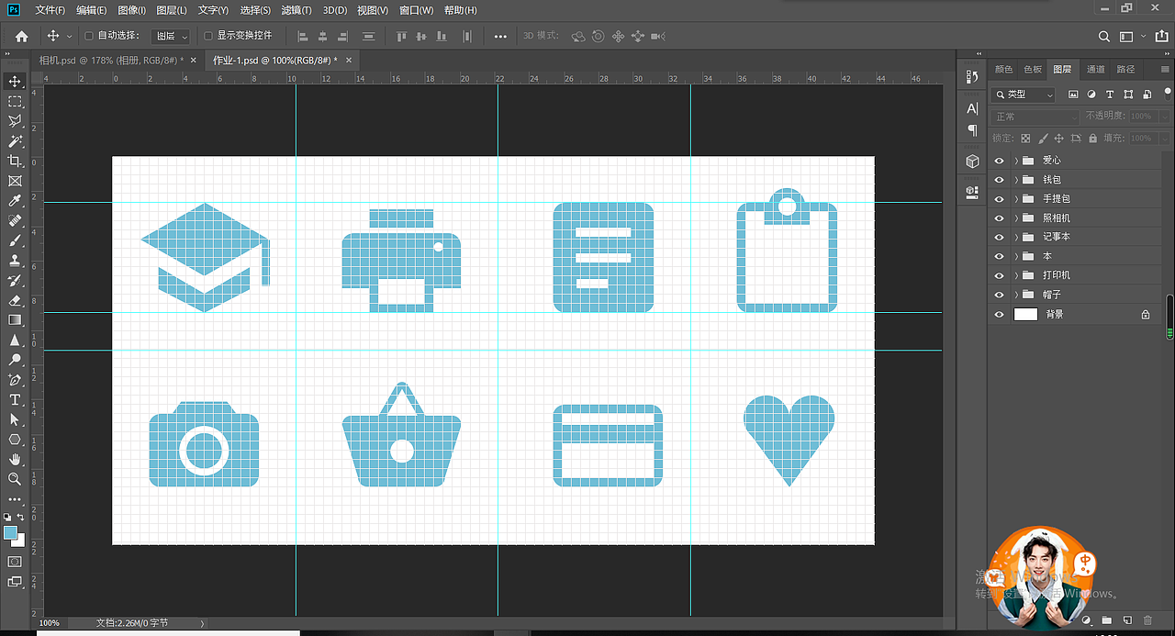This screenshot has width=1175, height=636.
Task: Expand the 本 group
Action: (x=1016, y=256)
